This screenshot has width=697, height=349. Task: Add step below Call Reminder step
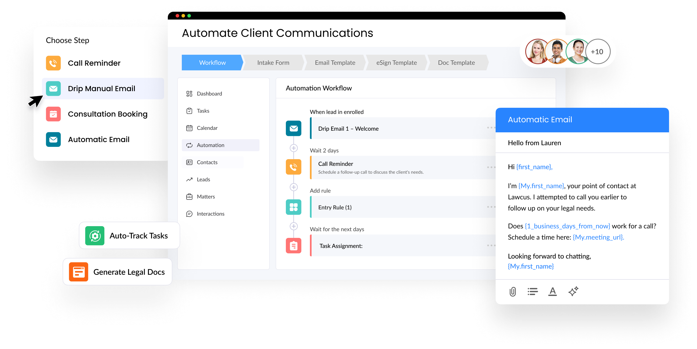click(x=293, y=187)
